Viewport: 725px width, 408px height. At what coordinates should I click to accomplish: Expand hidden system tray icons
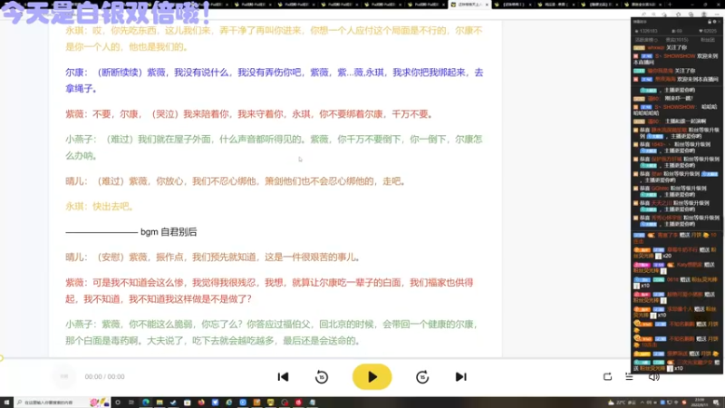(643, 403)
